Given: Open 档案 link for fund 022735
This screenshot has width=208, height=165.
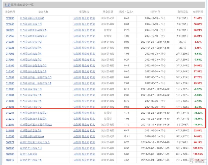Looking at the screenshot, I should (92, 18).
